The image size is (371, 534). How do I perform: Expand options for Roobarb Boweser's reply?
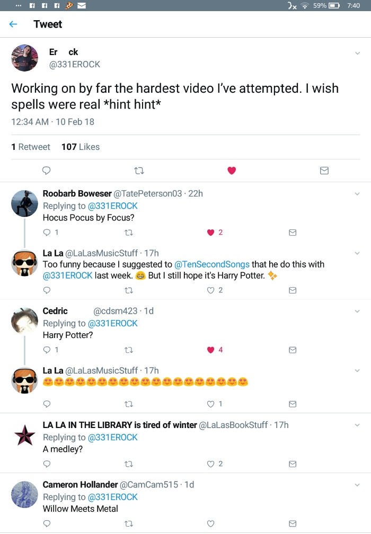(x=357, y=194)
